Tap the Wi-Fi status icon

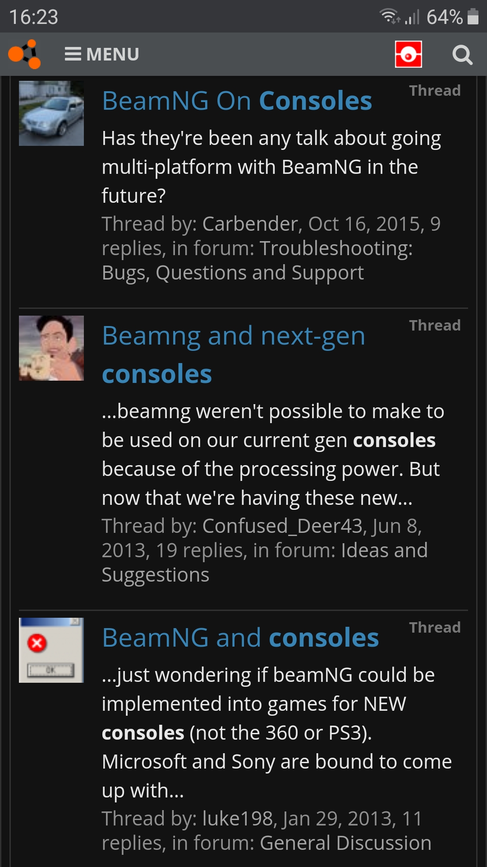tap(390, 17)
